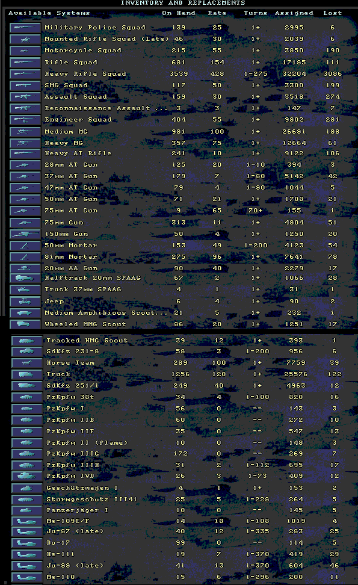
Task: Click the 'Panzerjäger I' label
Action: coord(77,510)
